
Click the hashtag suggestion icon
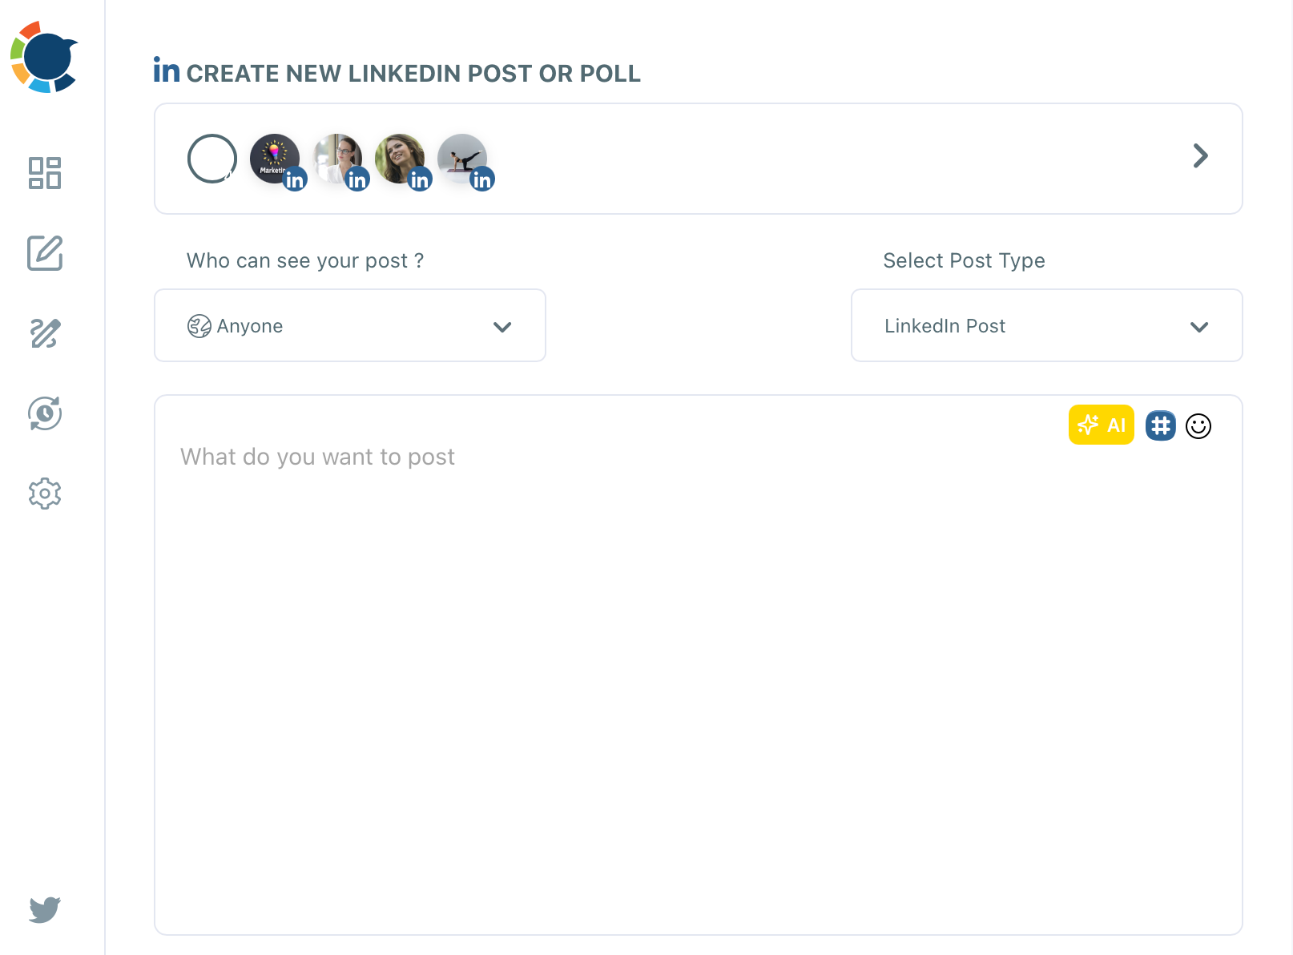(x=1160, y=425)
